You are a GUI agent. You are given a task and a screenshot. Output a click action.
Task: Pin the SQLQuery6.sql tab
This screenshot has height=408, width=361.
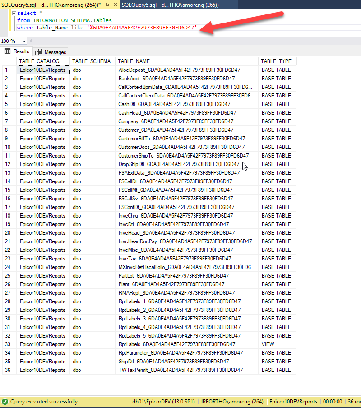coord(107,5)
